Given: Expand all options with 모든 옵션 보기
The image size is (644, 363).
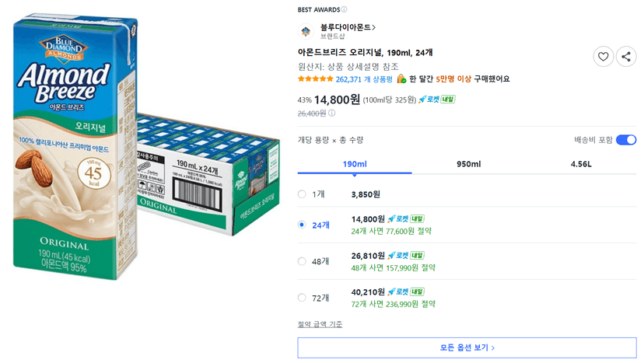Looking at the screenshot, I should pyautogui.click(x=467, y=347).
